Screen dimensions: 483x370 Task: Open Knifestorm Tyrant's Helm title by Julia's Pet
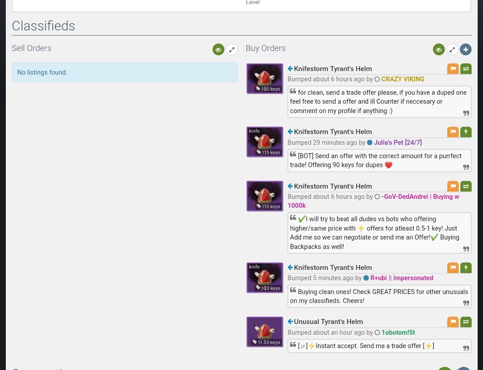(x=333, y=132)
